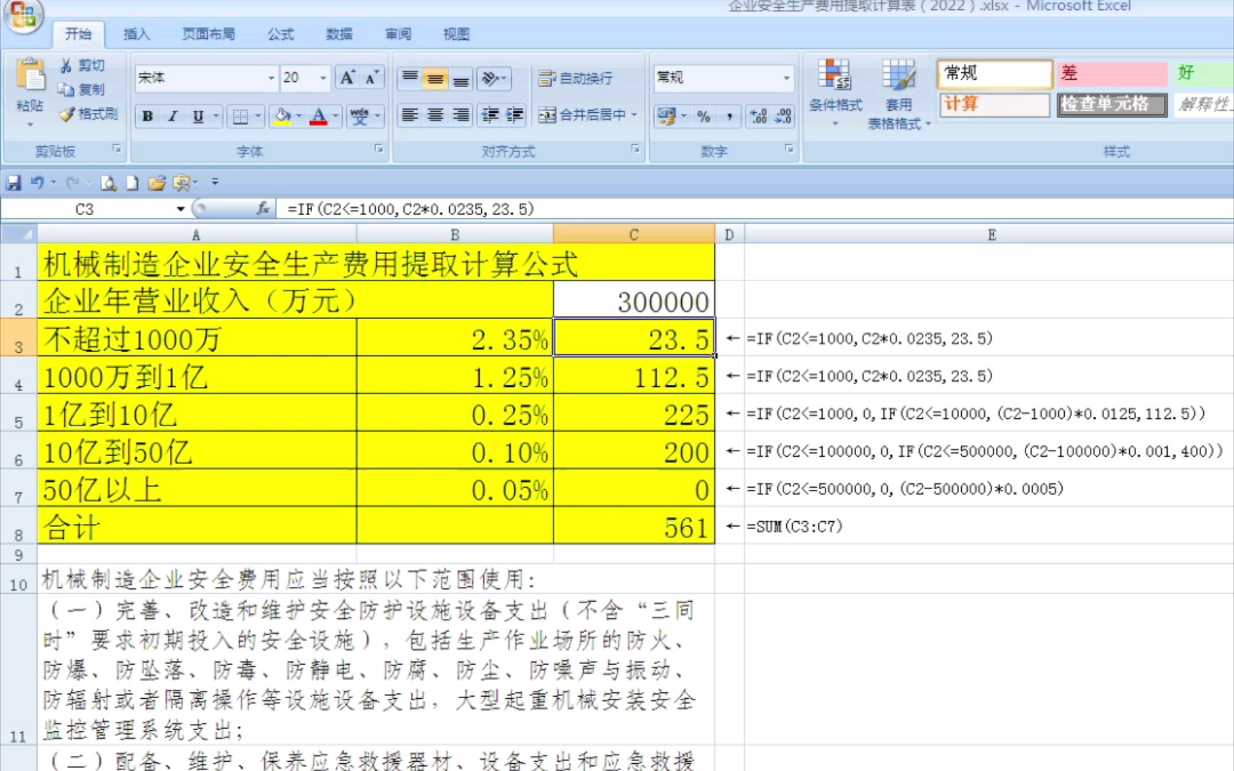Select cell C2 containing 300000
Screen dimensions: 1234x771
point(633,300)
